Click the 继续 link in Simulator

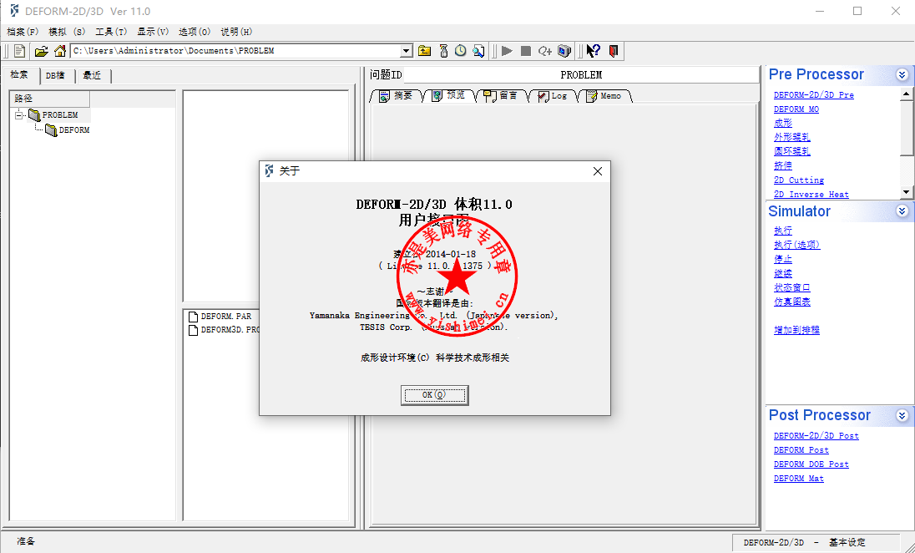(x=783, y=273)
